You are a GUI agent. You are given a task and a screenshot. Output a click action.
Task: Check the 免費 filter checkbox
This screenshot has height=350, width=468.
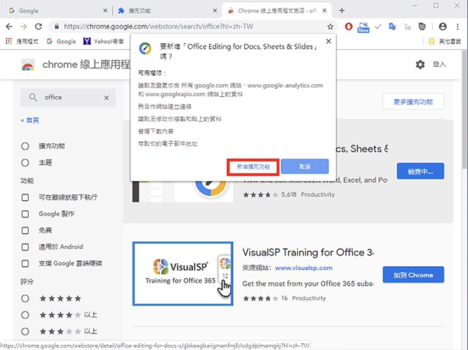click(25, 230)
